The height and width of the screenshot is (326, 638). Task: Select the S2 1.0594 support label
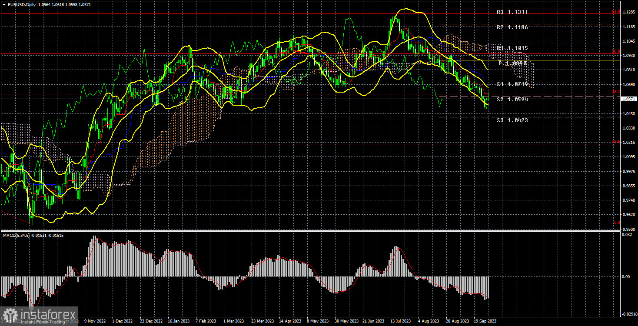tap(512, 100)
